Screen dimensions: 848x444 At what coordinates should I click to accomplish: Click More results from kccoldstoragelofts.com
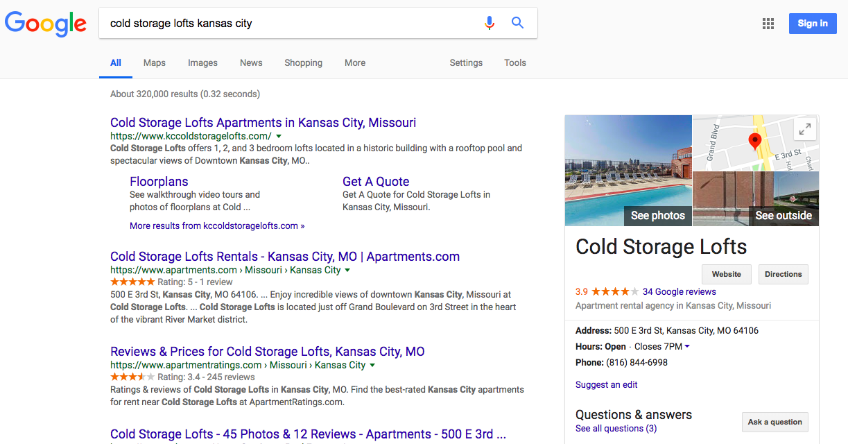(217, 225)
